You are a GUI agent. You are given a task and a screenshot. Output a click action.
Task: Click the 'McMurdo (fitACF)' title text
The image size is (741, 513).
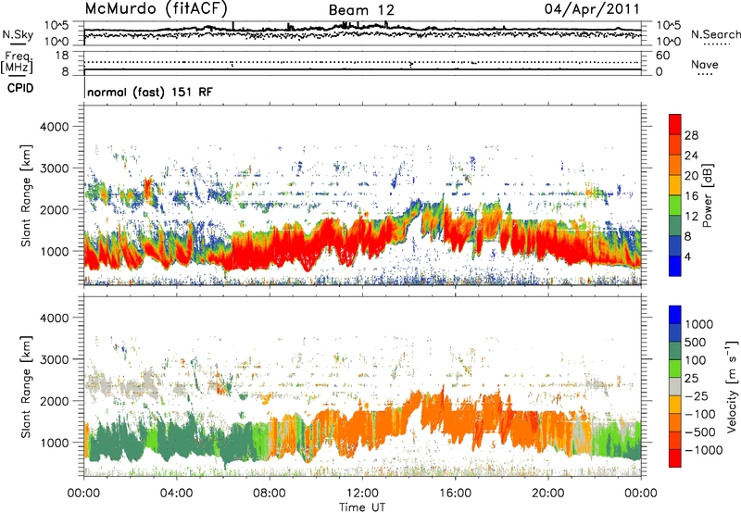pos(157,8)
